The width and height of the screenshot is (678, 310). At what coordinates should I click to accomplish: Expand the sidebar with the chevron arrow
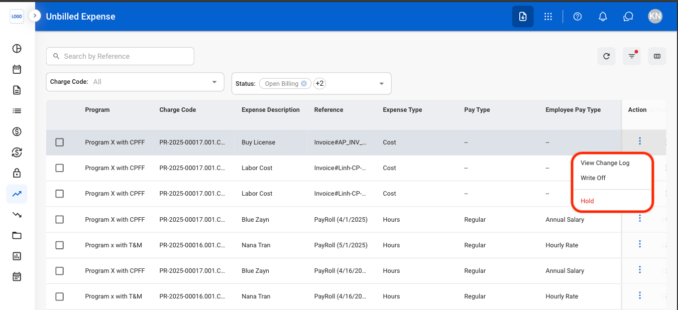(35, 16)
